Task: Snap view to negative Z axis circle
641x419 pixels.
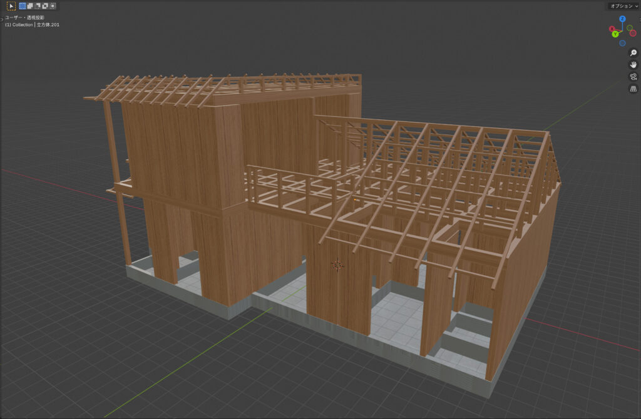Action: point(622,43)
